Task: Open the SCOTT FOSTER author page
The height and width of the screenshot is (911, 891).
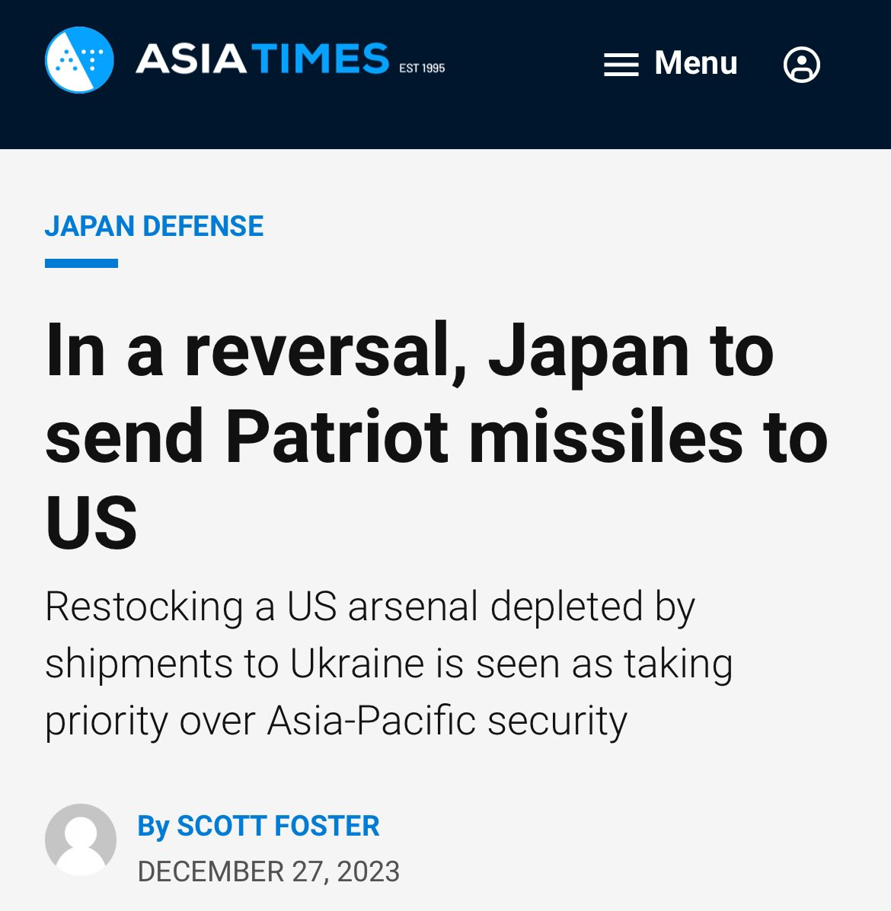Action: click(278, 826)
